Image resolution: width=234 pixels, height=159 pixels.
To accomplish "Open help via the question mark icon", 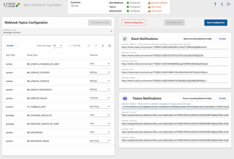I will coord(215,4).
